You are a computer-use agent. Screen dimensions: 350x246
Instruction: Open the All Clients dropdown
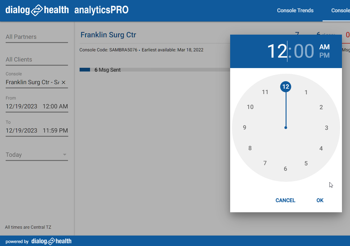click(x=37, y=60)
